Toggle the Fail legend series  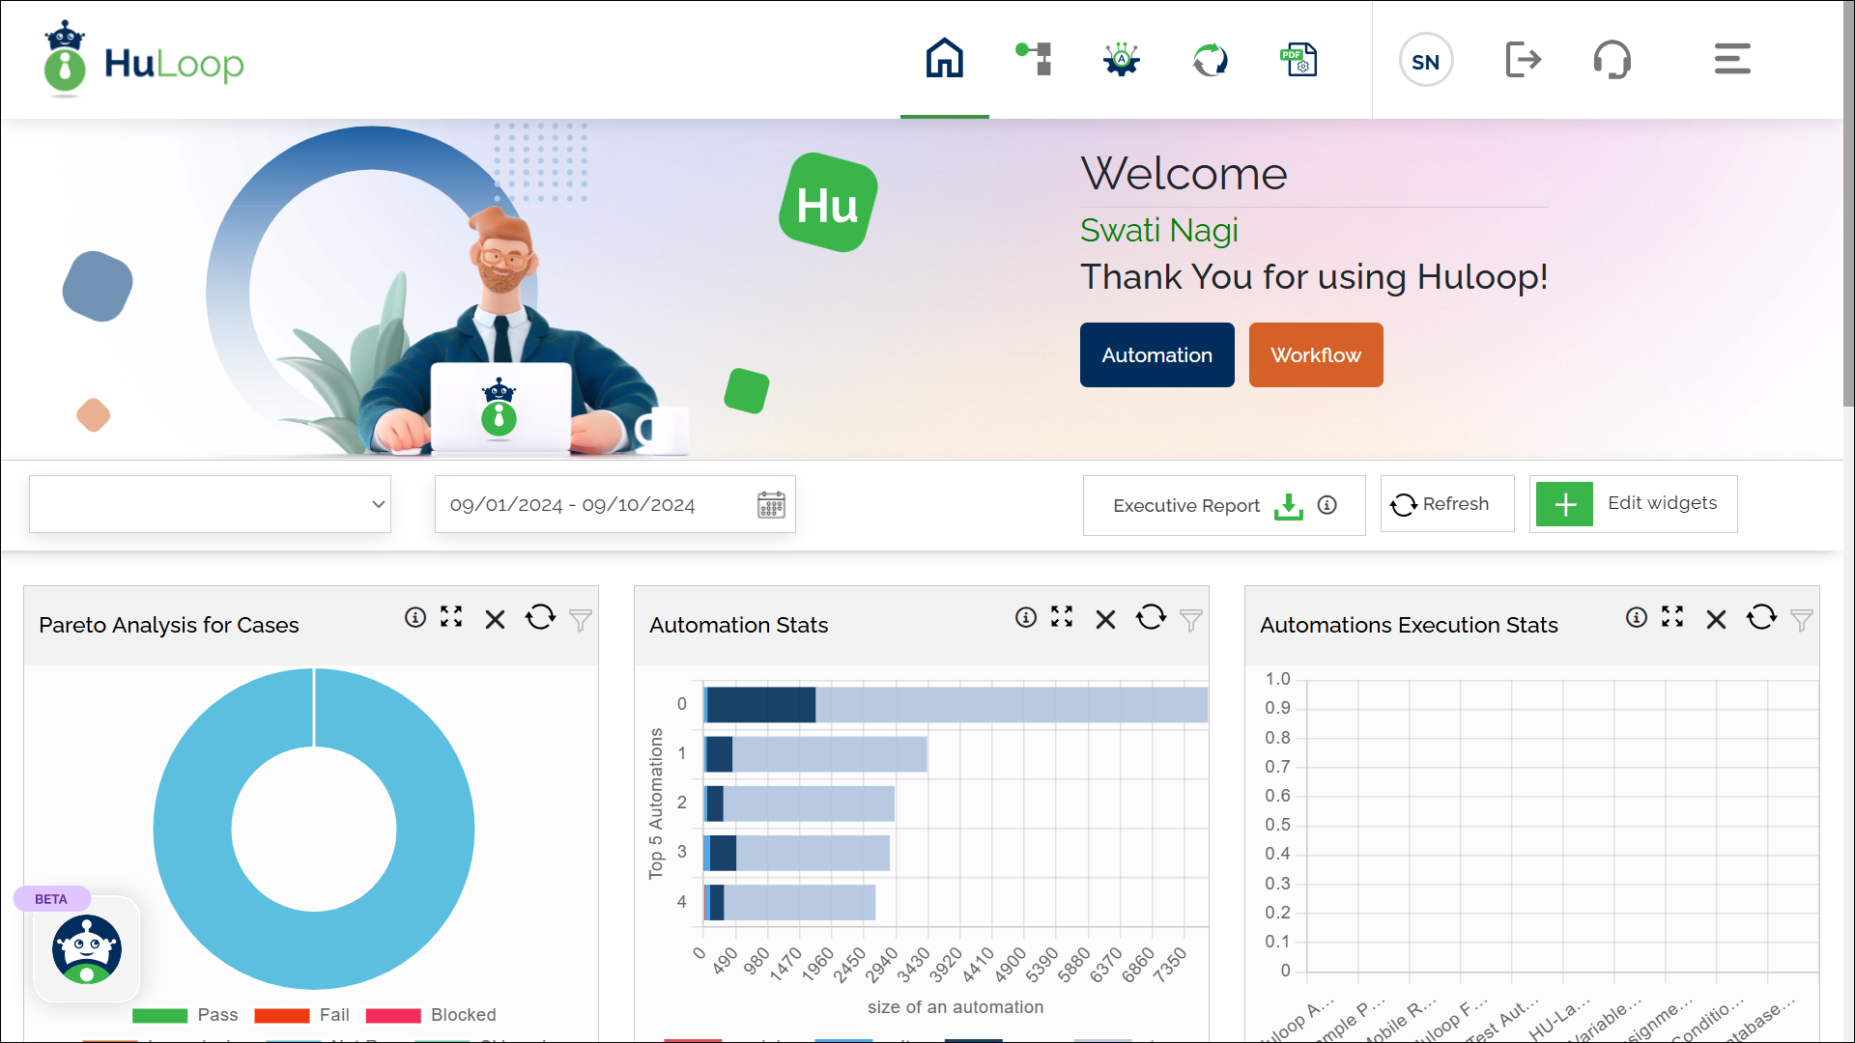[x=302, y=1015]
